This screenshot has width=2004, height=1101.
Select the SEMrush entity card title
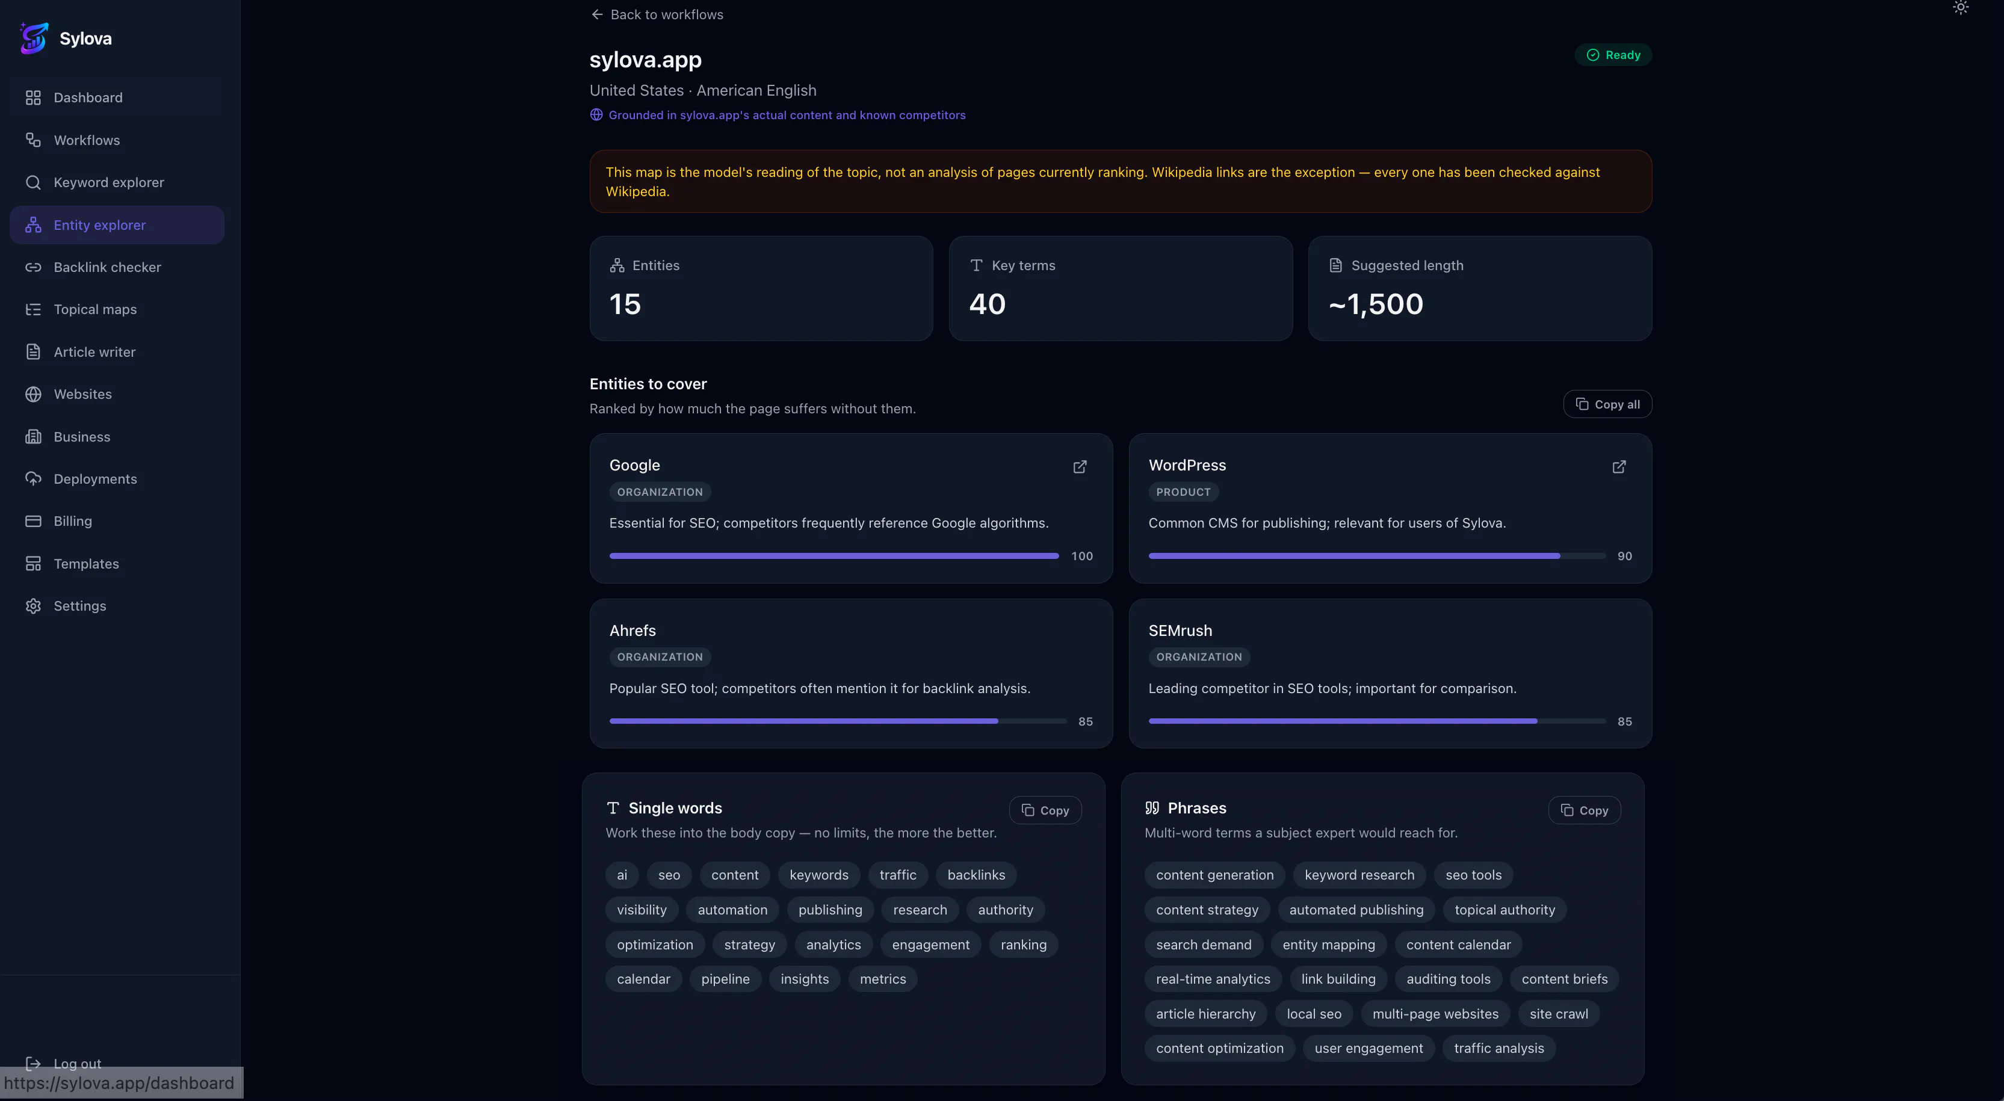1180,631
